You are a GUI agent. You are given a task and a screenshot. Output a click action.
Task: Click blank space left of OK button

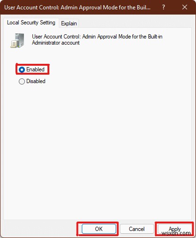pyautogui.click(x=39, y=229)
